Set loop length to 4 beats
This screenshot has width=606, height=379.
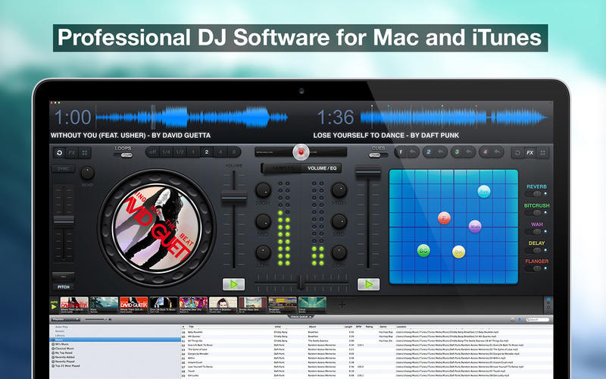click(x=220, y=152)
